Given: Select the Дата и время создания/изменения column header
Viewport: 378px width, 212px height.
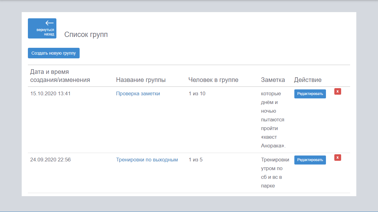Looking at the screenshot, I should point(60,76).
